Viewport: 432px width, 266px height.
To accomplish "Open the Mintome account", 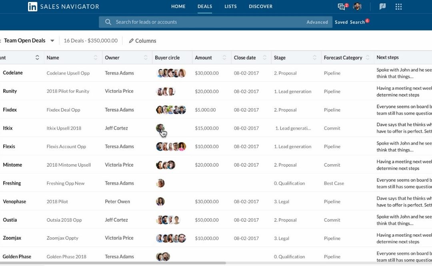I will tap(12, 165).
